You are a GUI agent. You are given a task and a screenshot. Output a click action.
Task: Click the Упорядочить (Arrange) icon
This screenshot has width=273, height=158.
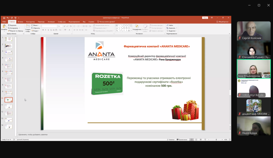pyautogui.click(x=137, y=26)
